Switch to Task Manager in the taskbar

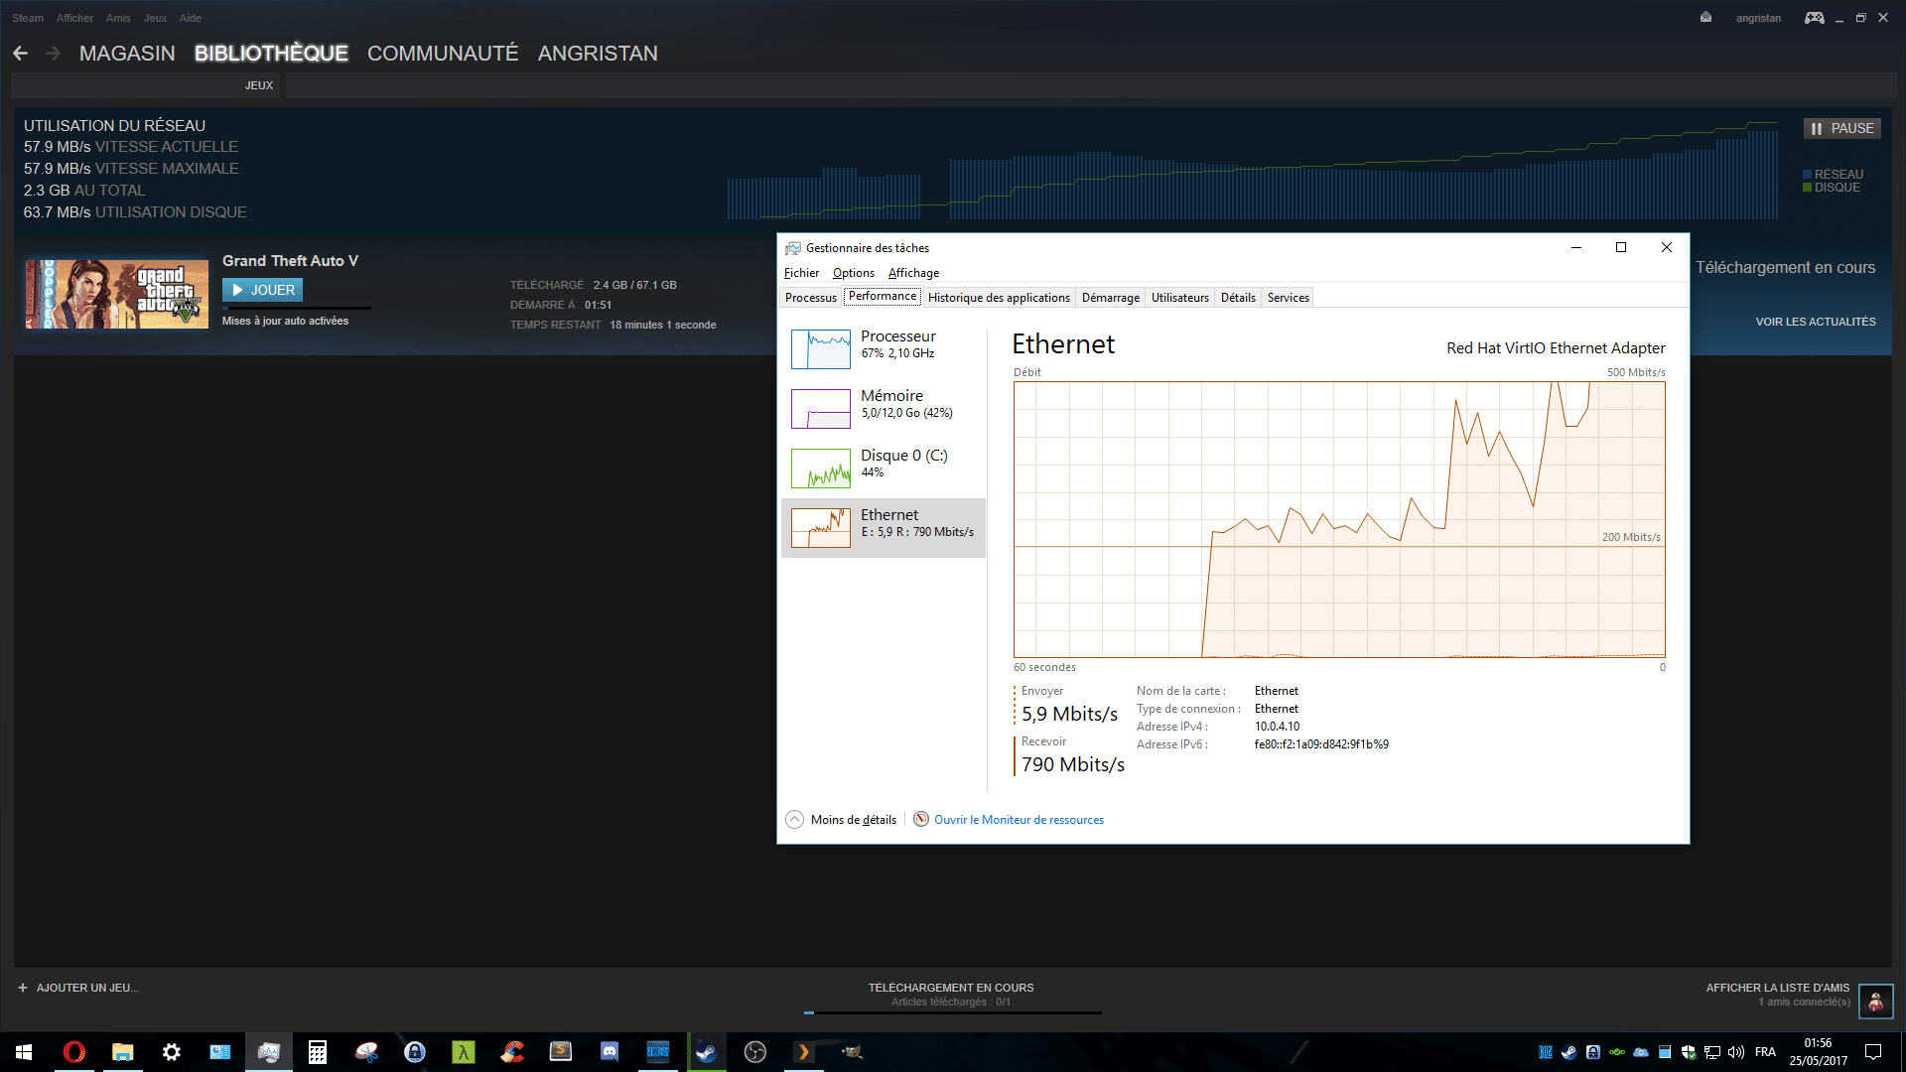[x=269, y=1052]
